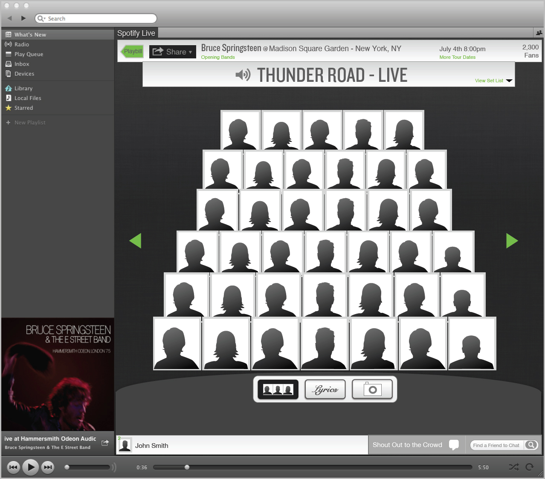Open the Opening Bands link
The image size is (545, 479).
coord(218,57)
